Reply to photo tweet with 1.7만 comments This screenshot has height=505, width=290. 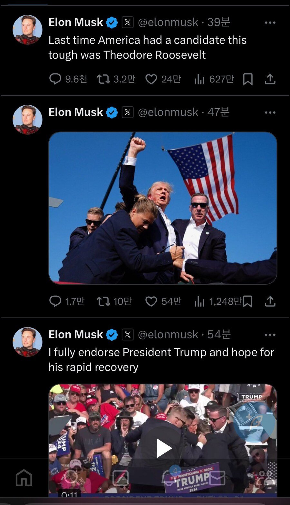point(55,301)
